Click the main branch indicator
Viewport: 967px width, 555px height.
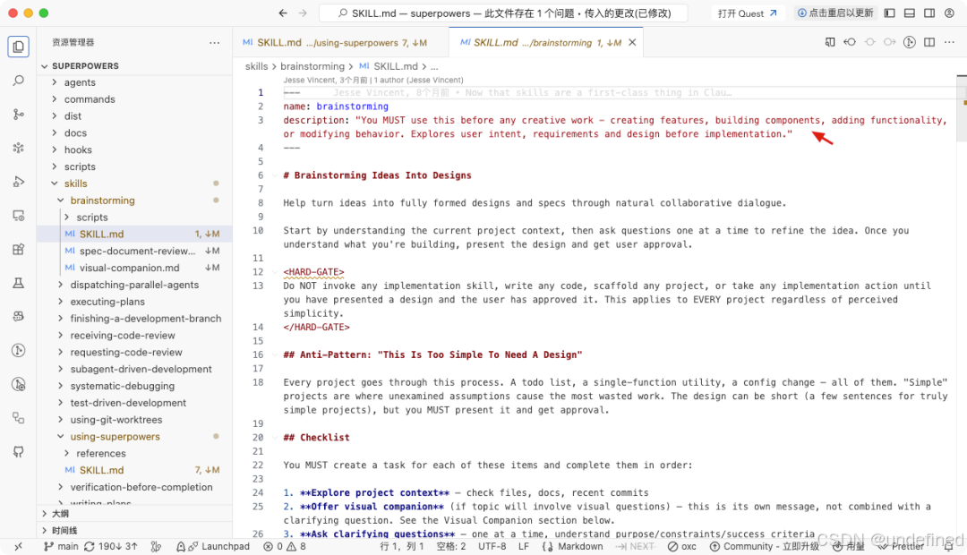click(x=61, y=546)
